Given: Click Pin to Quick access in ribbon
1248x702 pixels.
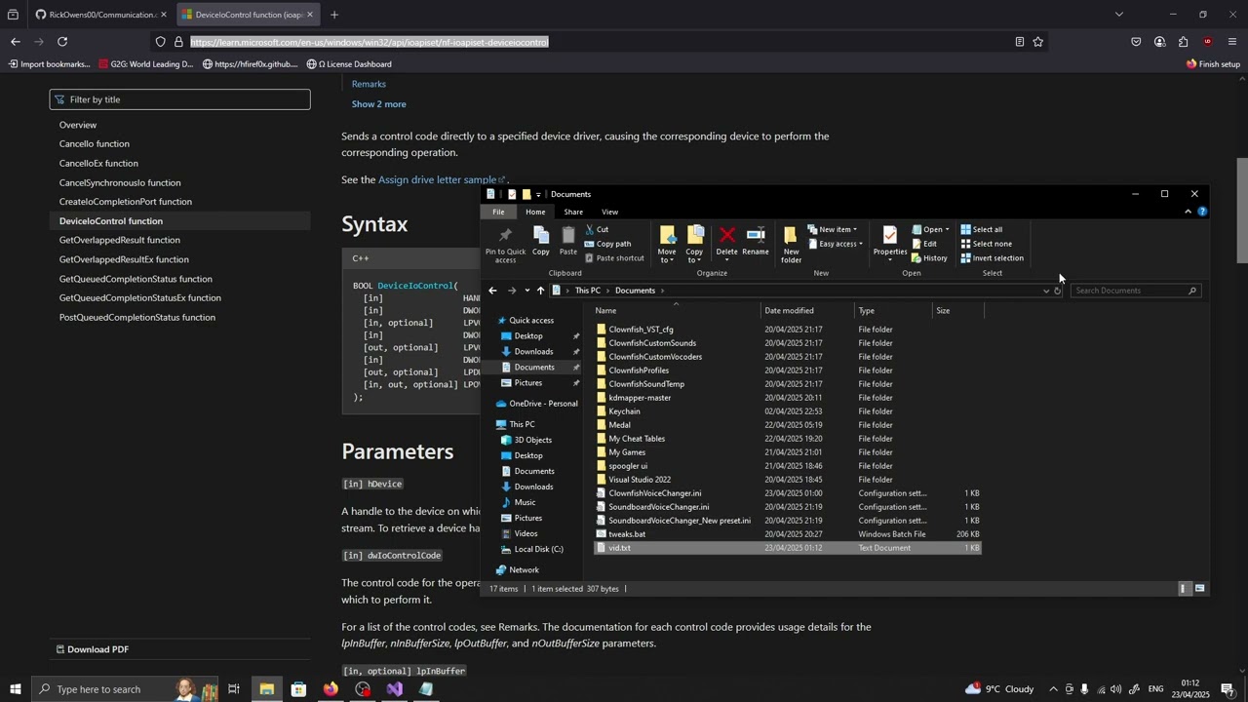Looking at the screenshot, I should pos(505,245).
